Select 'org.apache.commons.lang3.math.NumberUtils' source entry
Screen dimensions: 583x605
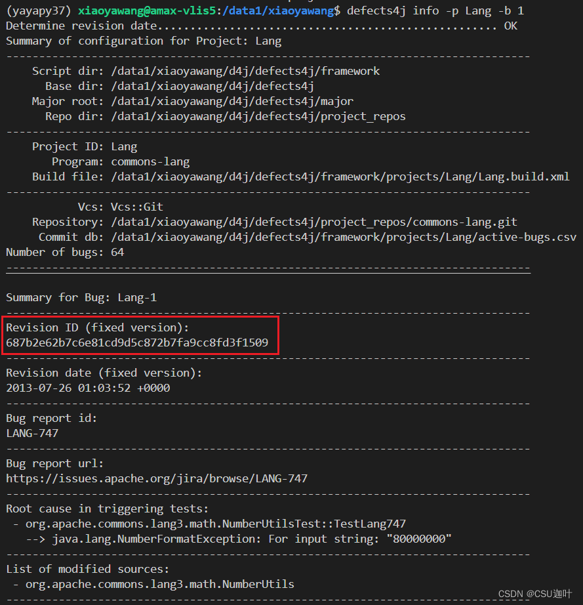click(159, 584)
